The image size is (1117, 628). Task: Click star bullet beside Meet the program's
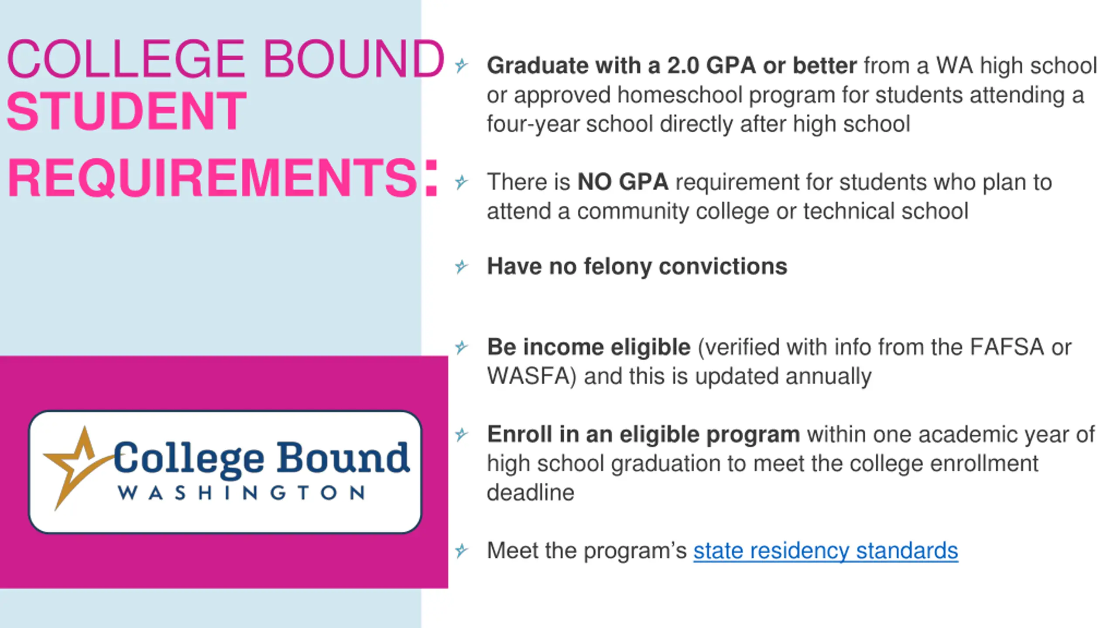461,551
